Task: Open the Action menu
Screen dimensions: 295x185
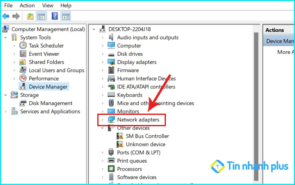Action: click(27, 5)
